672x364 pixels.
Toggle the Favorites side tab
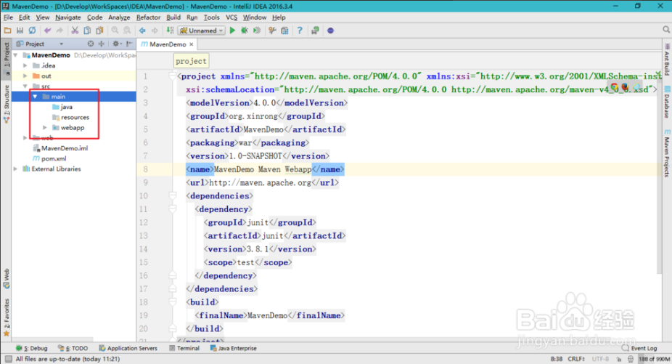(7, 318)
